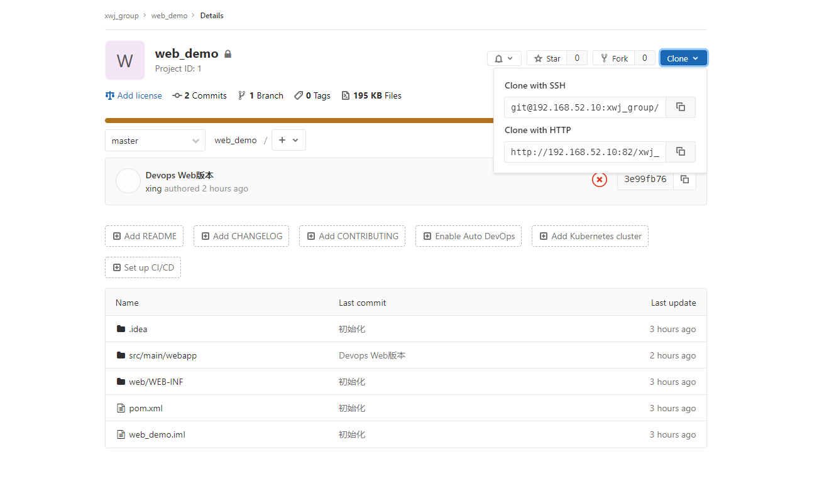Image resolution: width=834 pixels, height=479 pixels.
Task: Click Add CHANGELOG button
Action: click(x=241, y=236)
